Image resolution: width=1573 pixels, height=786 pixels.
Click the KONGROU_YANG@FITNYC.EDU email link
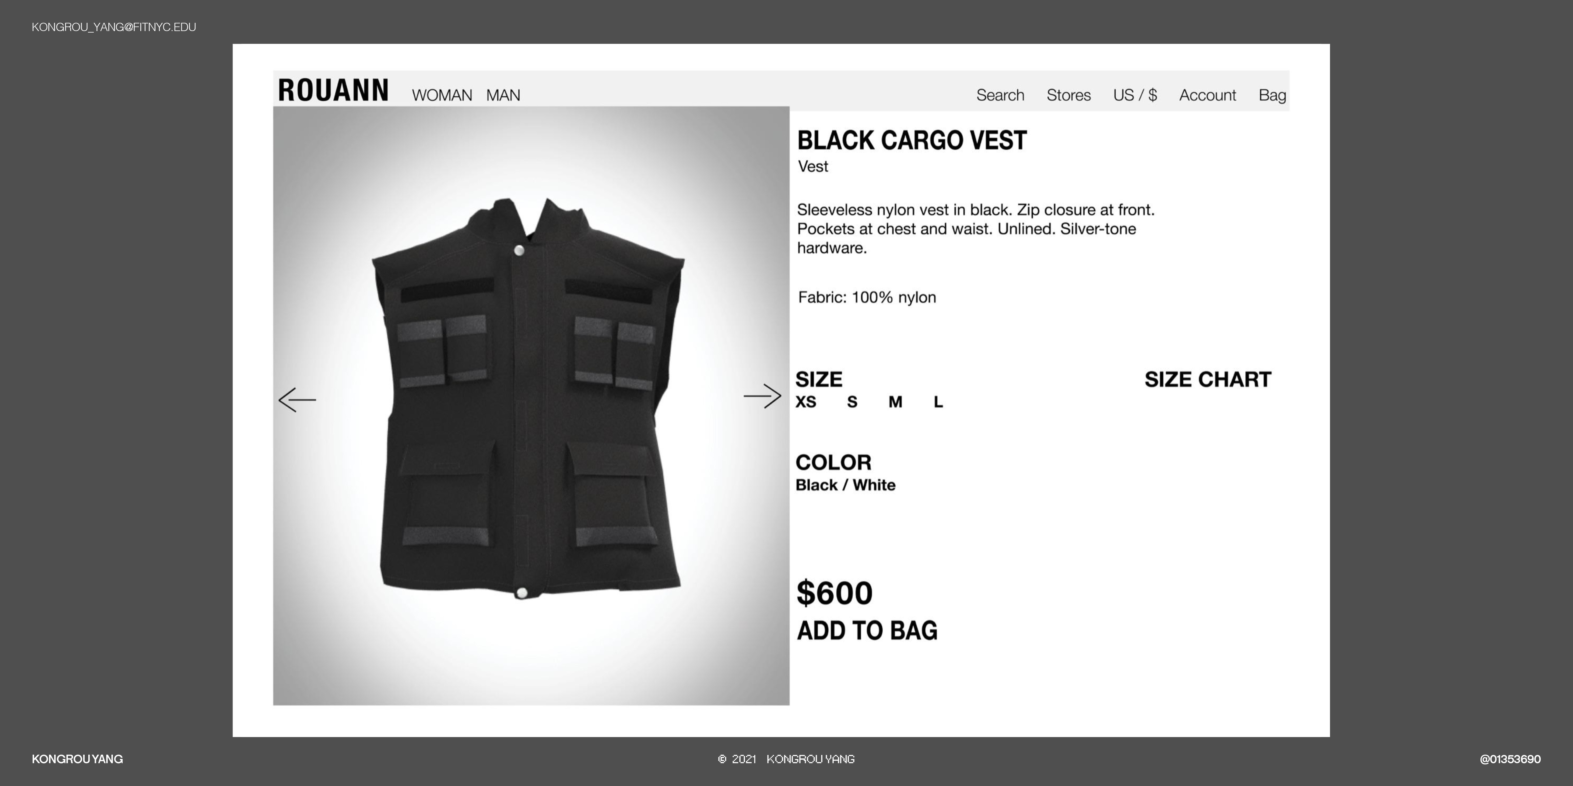pos(114,27)
